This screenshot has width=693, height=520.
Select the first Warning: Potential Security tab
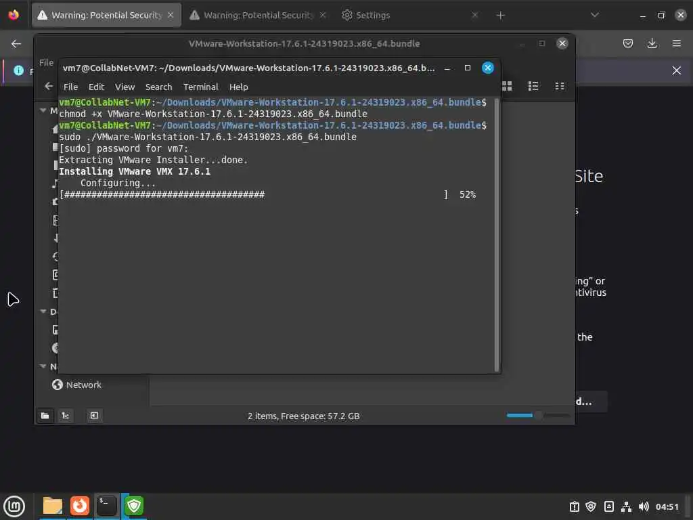(106, 15)
